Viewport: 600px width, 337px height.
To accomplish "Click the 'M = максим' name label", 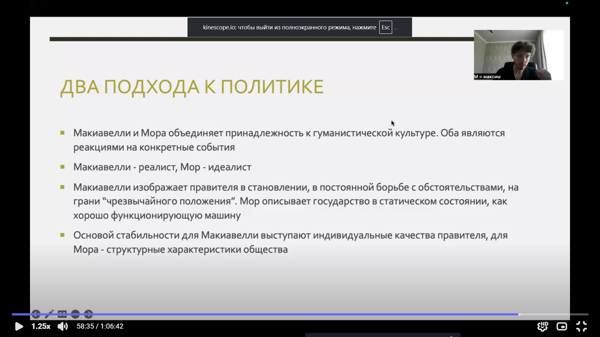I will coord(487,77).
